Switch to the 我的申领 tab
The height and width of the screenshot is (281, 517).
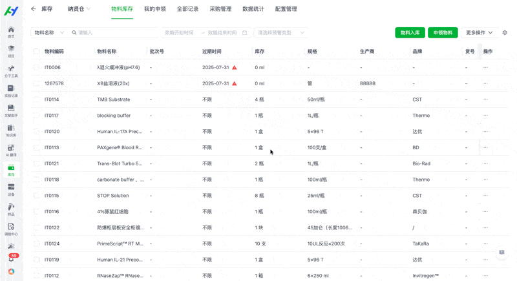tap(154, 9)
